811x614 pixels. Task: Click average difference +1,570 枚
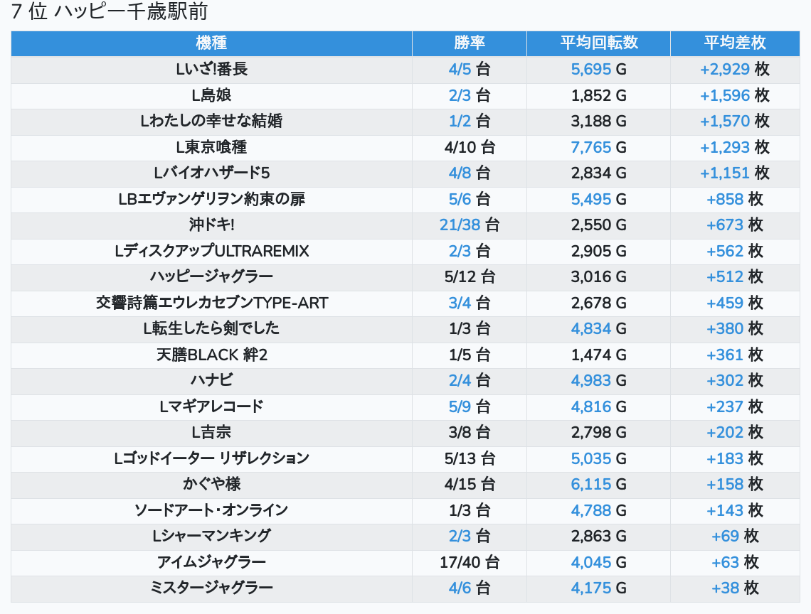tap(734, 122)
